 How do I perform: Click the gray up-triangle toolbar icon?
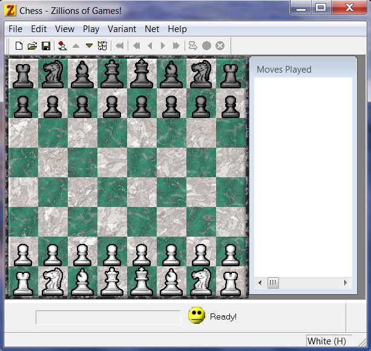click(76, 45)
